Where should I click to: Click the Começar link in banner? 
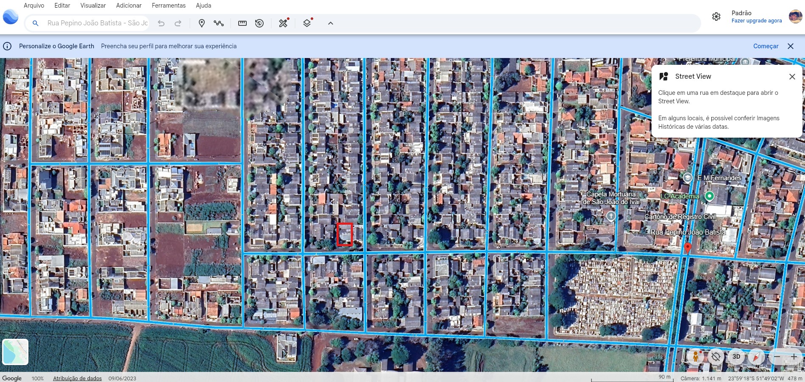(766, 46)
